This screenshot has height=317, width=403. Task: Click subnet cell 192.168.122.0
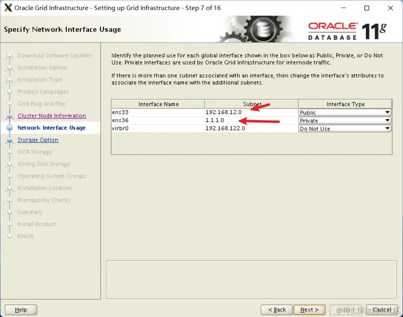click(251, 128)
